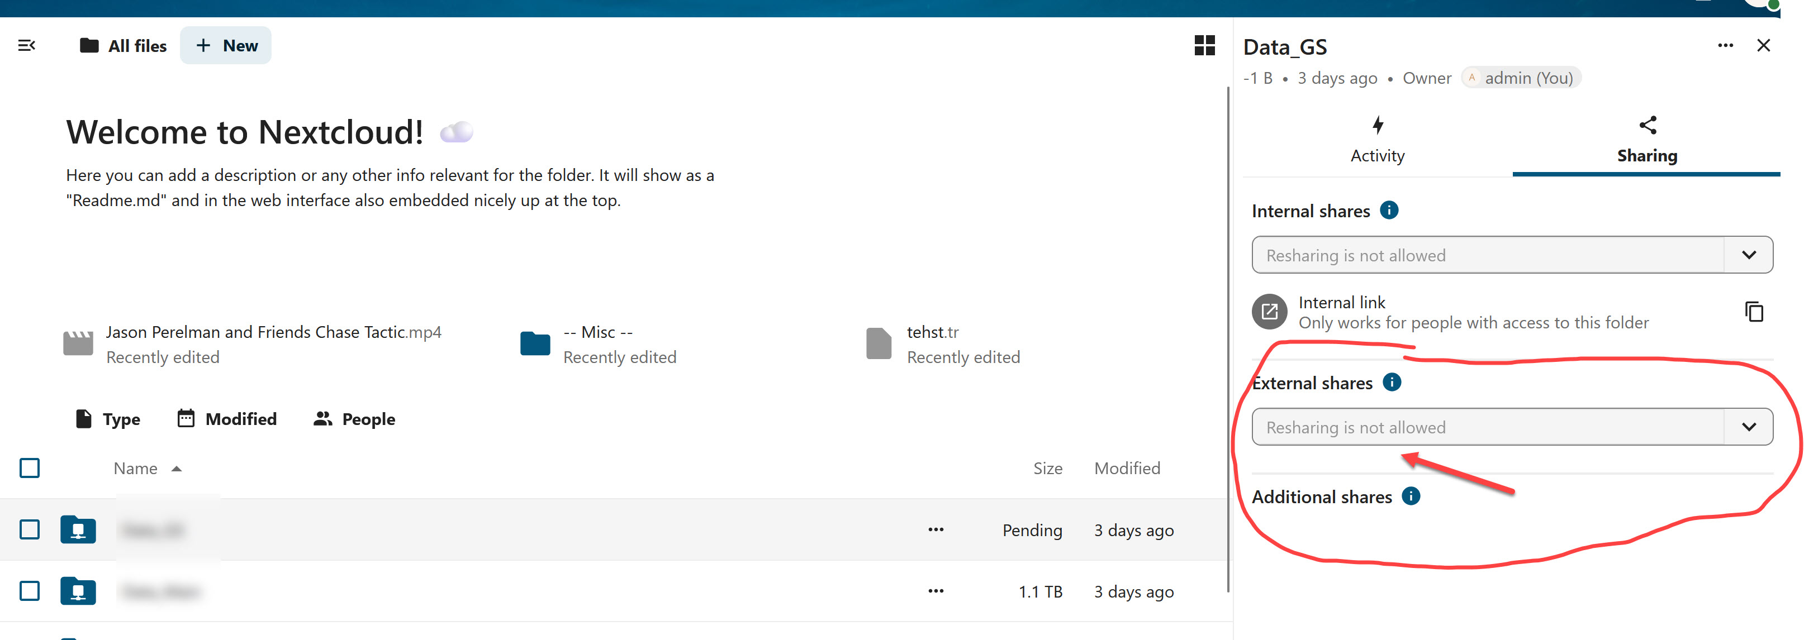This screenshot has width=1804, height=640.
Task: Sort the file list by Size
Action: click(1048, 469)
